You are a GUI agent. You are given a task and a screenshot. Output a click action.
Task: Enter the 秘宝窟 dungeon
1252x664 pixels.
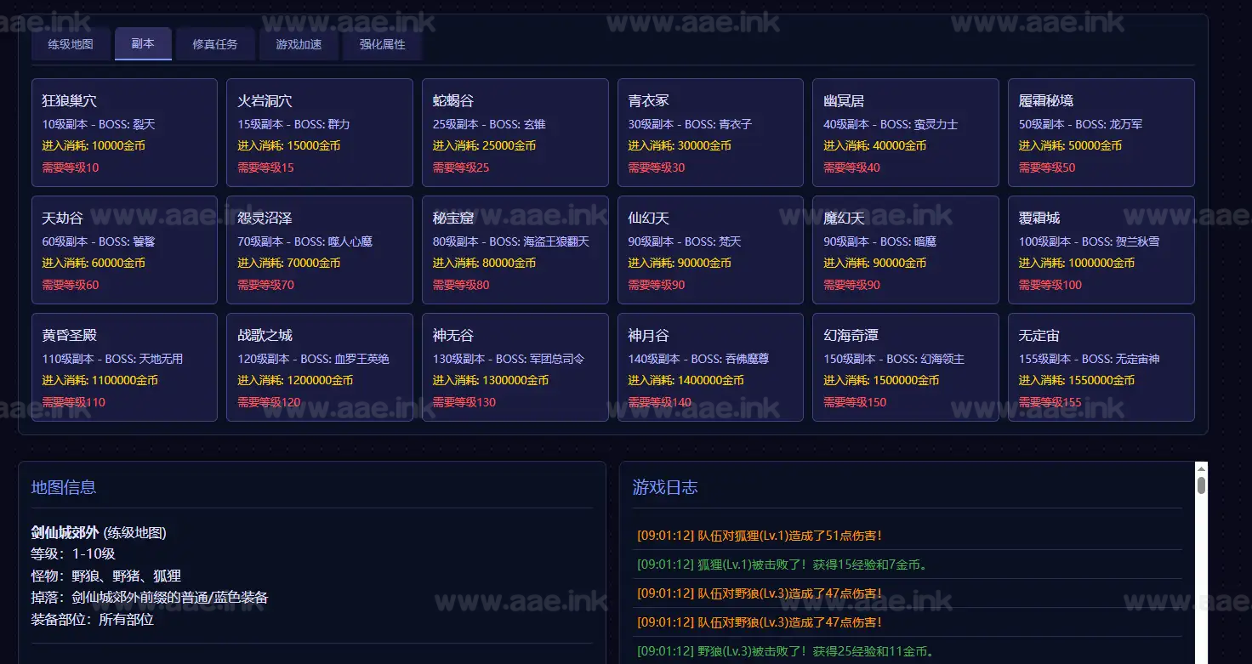(x=515, y=249)
